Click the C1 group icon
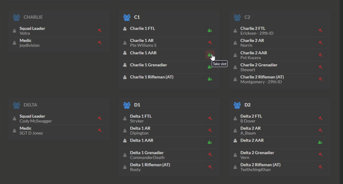Screen dimensions: 343x184 click(127, 18)
